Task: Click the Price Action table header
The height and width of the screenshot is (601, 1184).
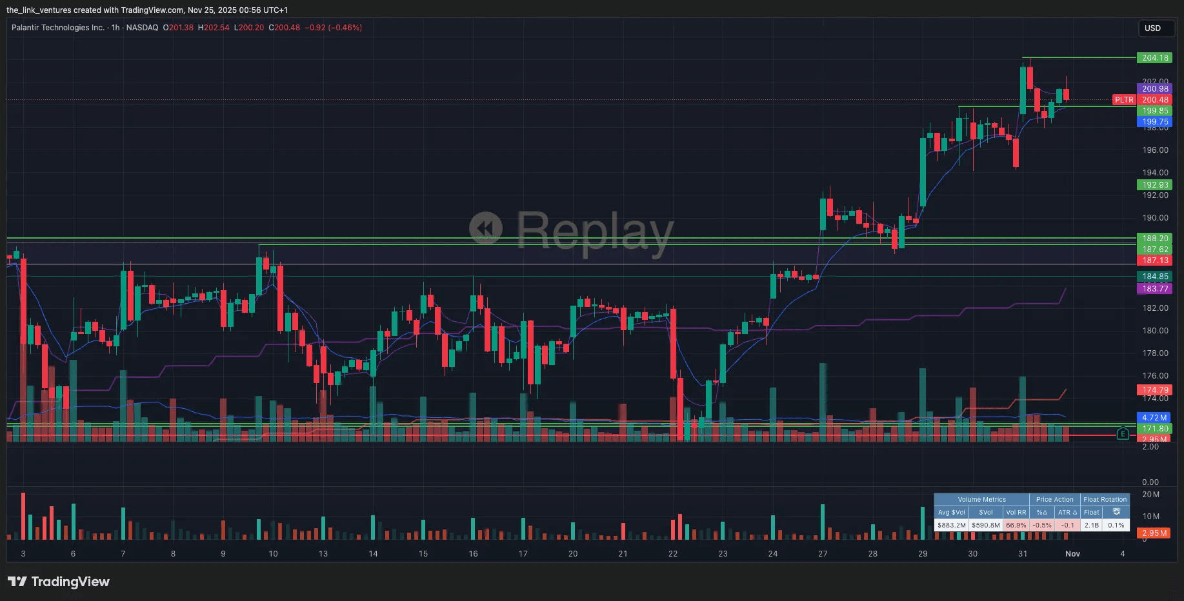Action: (x=1055, y=499)
